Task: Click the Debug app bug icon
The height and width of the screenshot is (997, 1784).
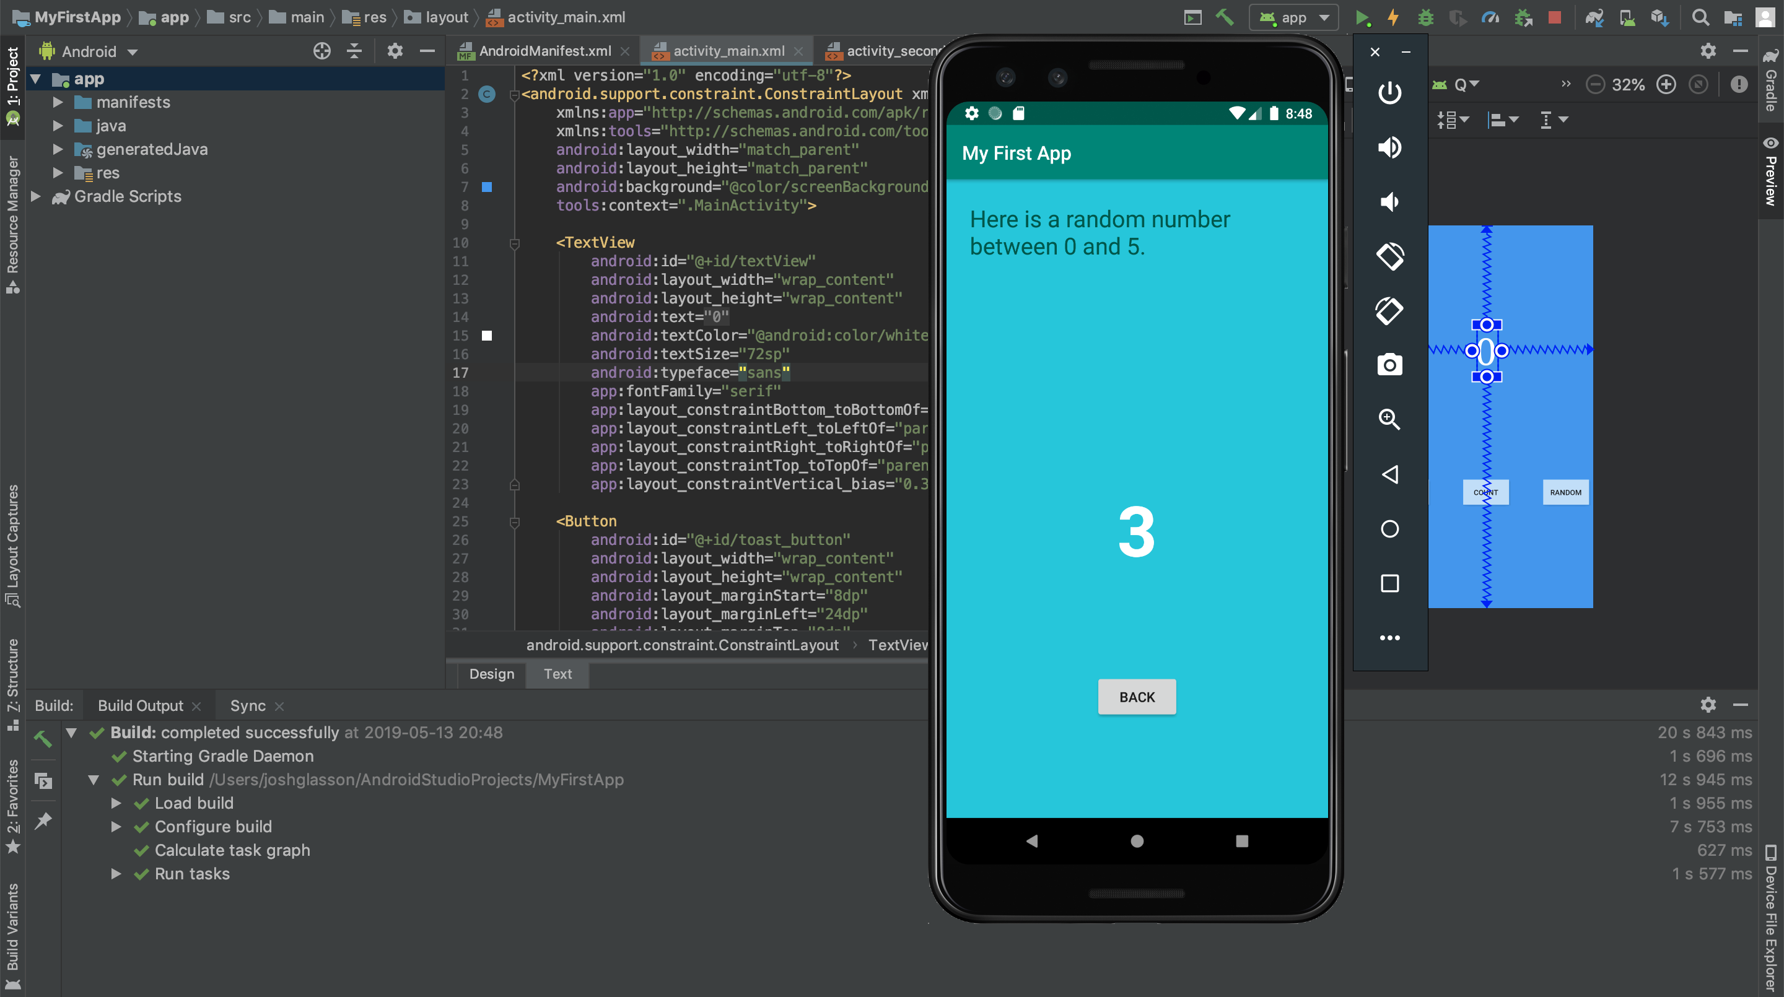Action: point(1425,17)
